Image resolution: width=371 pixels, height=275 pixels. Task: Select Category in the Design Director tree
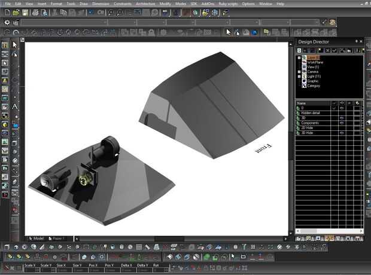click(x=314, y=86)
